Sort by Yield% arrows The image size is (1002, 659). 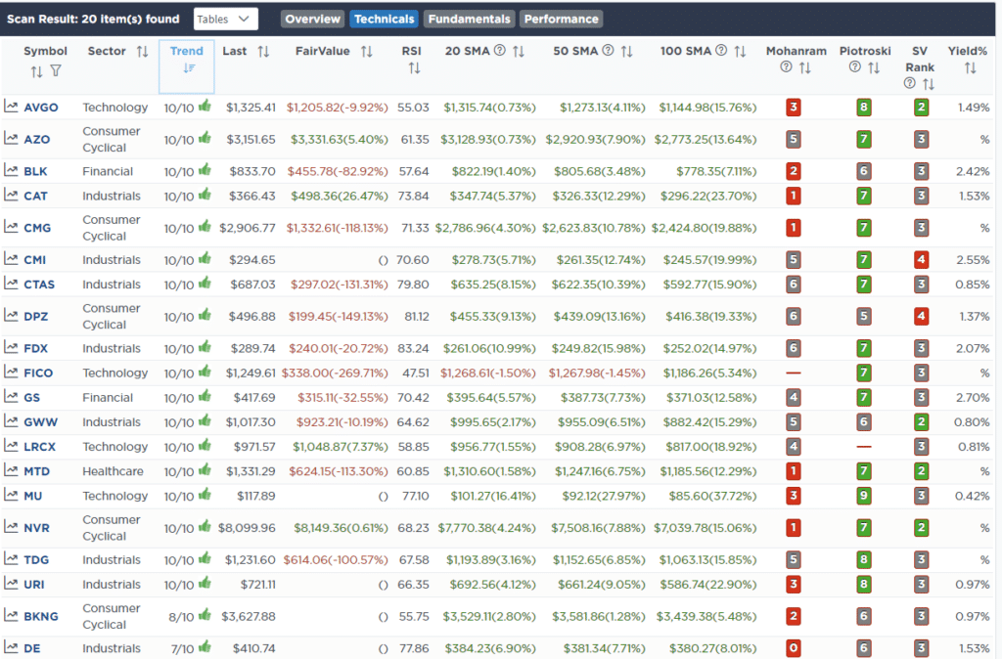point(970,68)
